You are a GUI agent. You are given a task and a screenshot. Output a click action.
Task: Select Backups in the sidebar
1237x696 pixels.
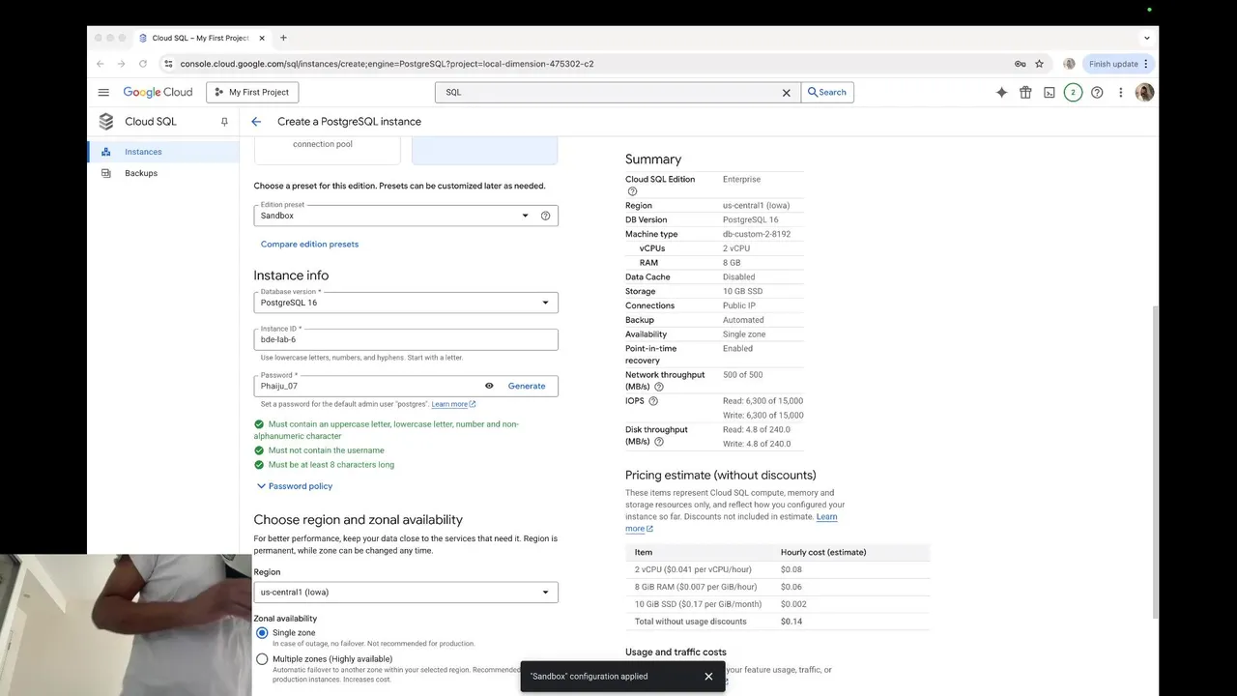(x=163, y=173)
